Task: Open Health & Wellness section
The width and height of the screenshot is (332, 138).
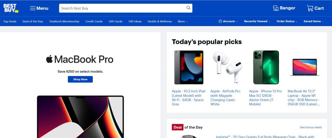Action: (160, 22)
